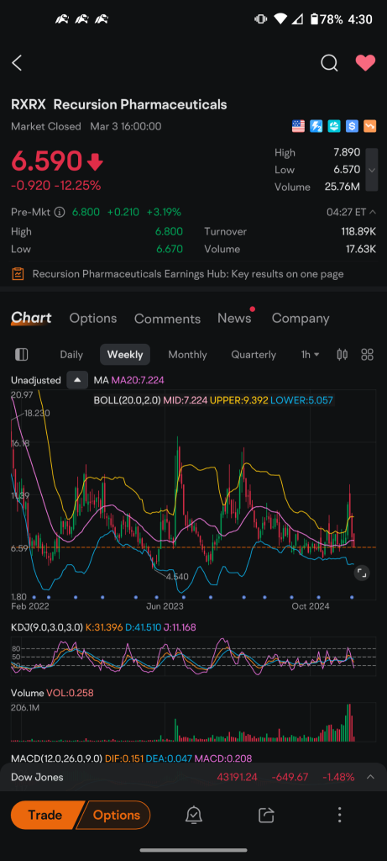Tap the share icon
Viewport: 387px width, 861px height.
click(x=266, y=815)
